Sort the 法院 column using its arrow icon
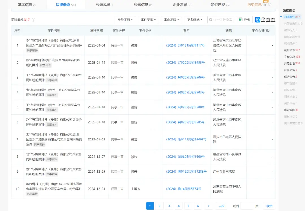305x211 pixels. (233, 30)
